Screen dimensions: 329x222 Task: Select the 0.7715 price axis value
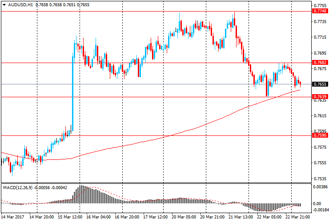point(320,37)
